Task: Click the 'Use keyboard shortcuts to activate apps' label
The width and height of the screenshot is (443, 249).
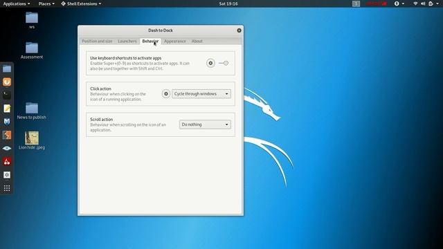Action: point(126,58)
